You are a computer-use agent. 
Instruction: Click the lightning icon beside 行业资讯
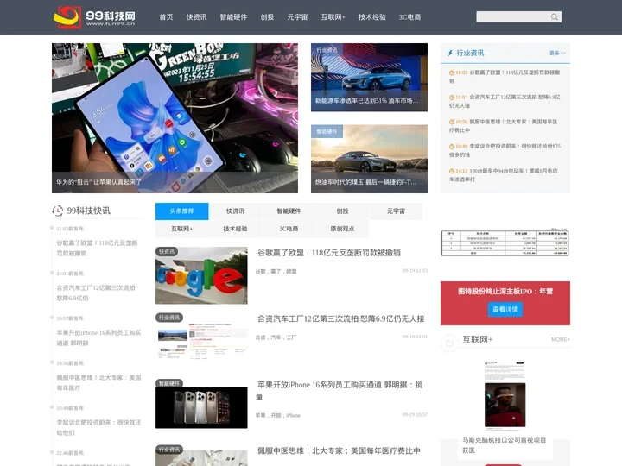(x=450, y=53)
